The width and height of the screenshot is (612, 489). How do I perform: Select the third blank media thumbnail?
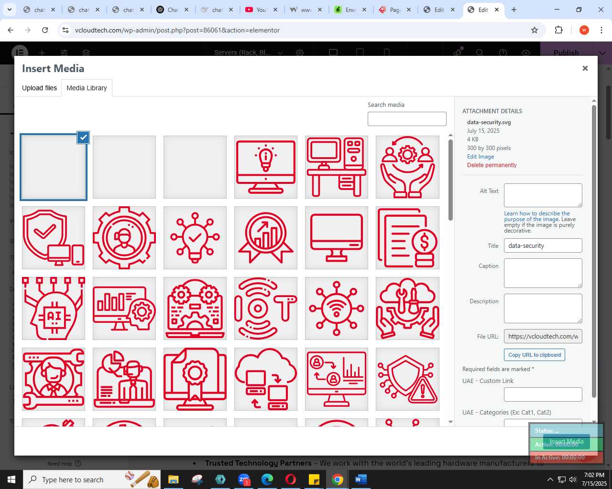pos(195,167)
